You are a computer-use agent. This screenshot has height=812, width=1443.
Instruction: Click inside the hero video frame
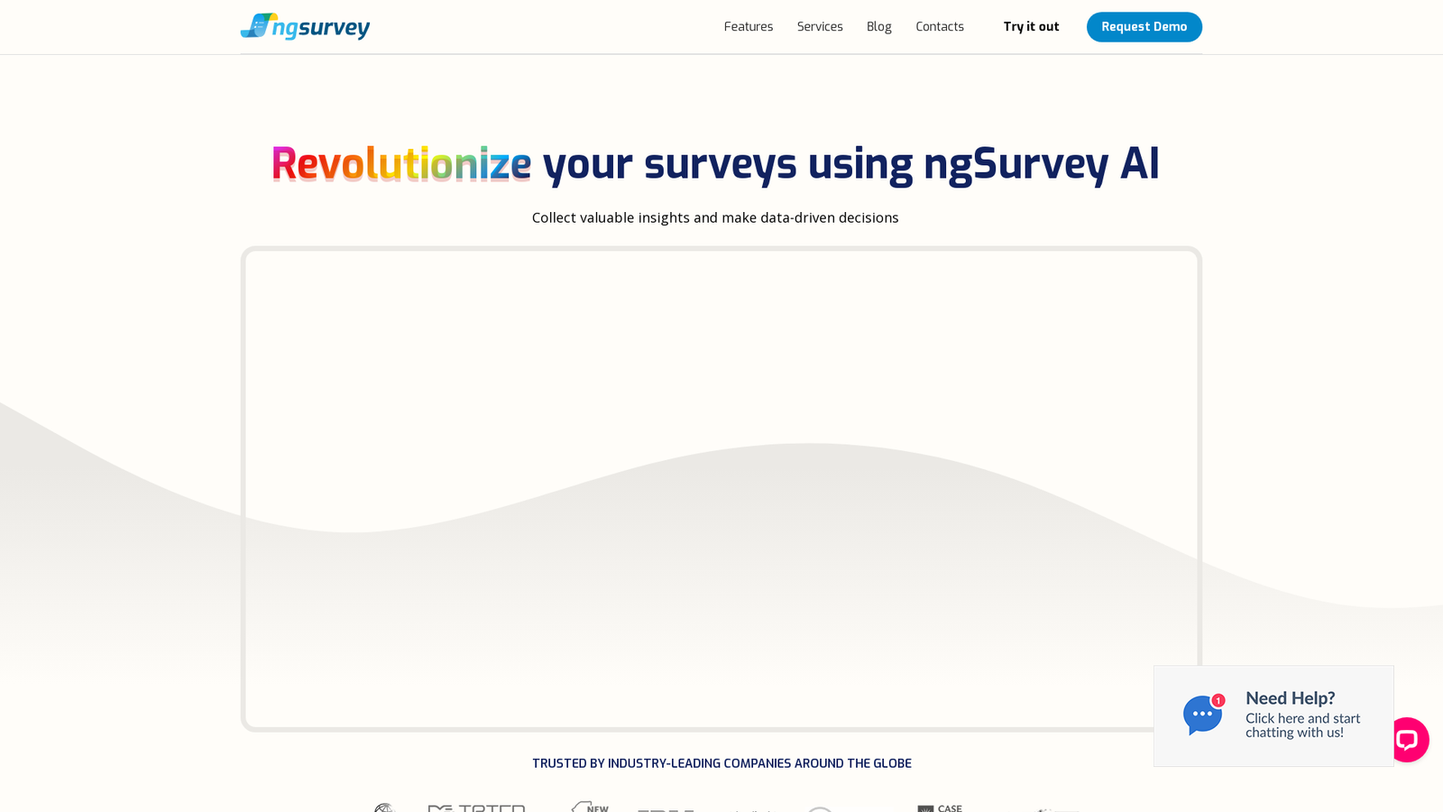721,489
